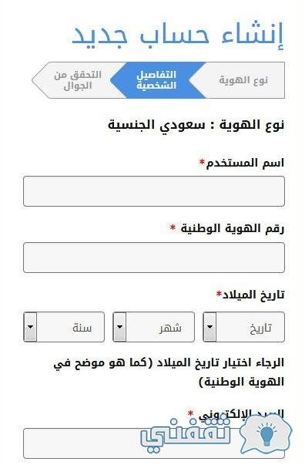Image resolution: width=305 pixels, height=465 pixels.
Task: Click the lightbulb speech-bubble logo icon
Action: (266, 436)
